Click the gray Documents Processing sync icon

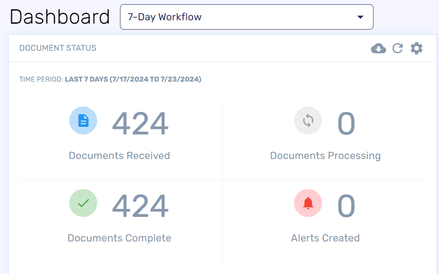pyautogui.click(x=308, y=121)
